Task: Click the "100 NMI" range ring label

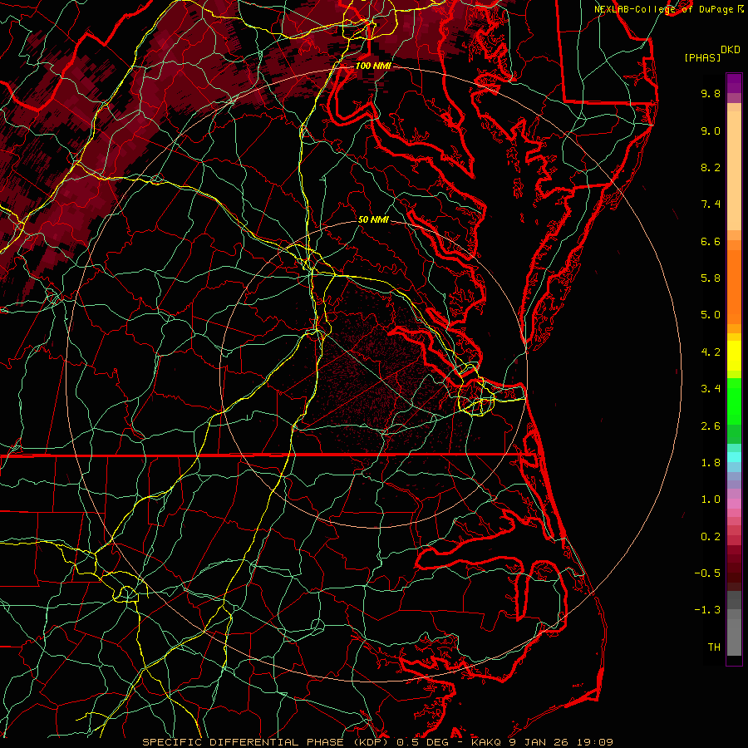Action: 373,66
